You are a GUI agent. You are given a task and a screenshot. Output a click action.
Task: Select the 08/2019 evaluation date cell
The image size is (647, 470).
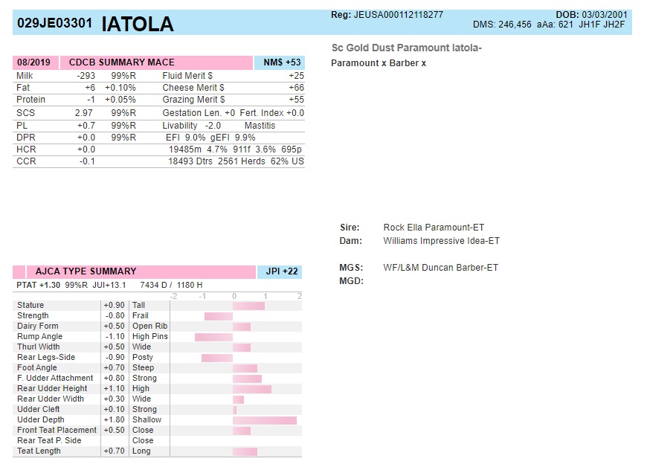[33, 62]
